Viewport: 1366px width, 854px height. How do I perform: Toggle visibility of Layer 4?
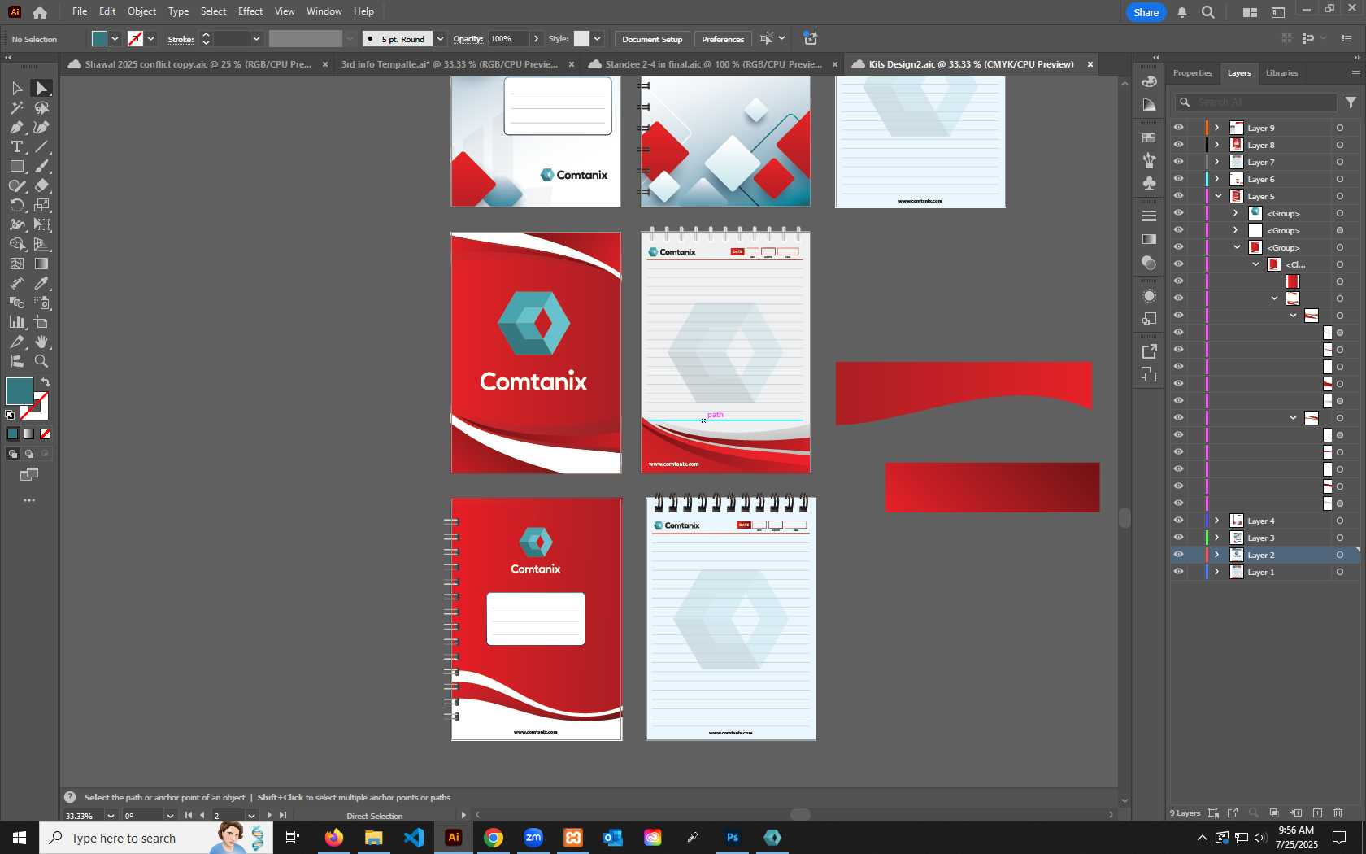1178,521
